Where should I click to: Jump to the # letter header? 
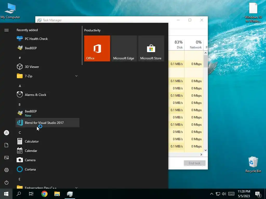click(x=20, y=58)
